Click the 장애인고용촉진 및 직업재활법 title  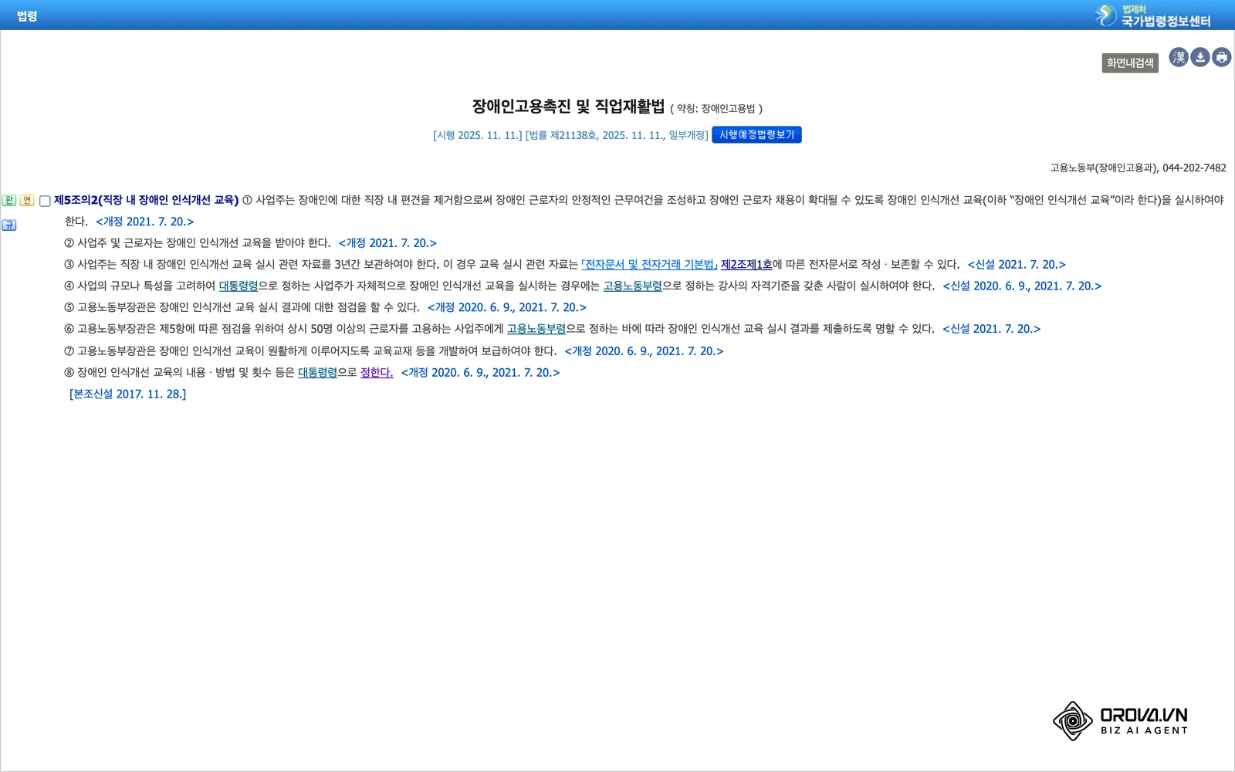pyautogui.click(x=568, y=107)
